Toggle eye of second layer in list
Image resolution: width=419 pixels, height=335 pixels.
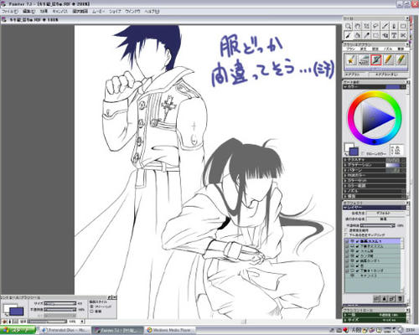pyautogui.click(x=353, y=246)
